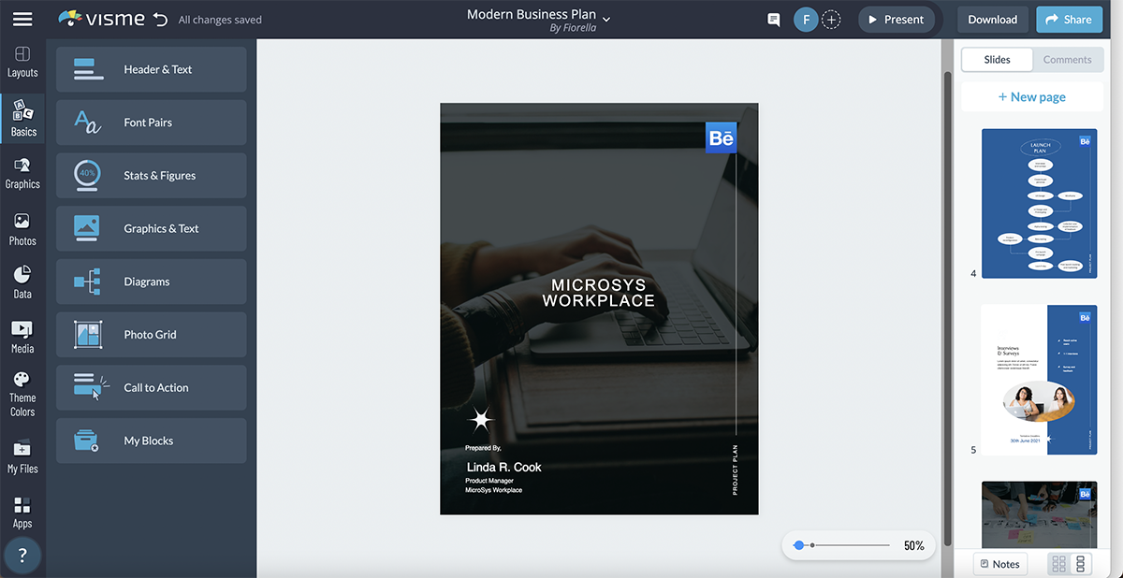Open the Photos panel

[22, 227]
